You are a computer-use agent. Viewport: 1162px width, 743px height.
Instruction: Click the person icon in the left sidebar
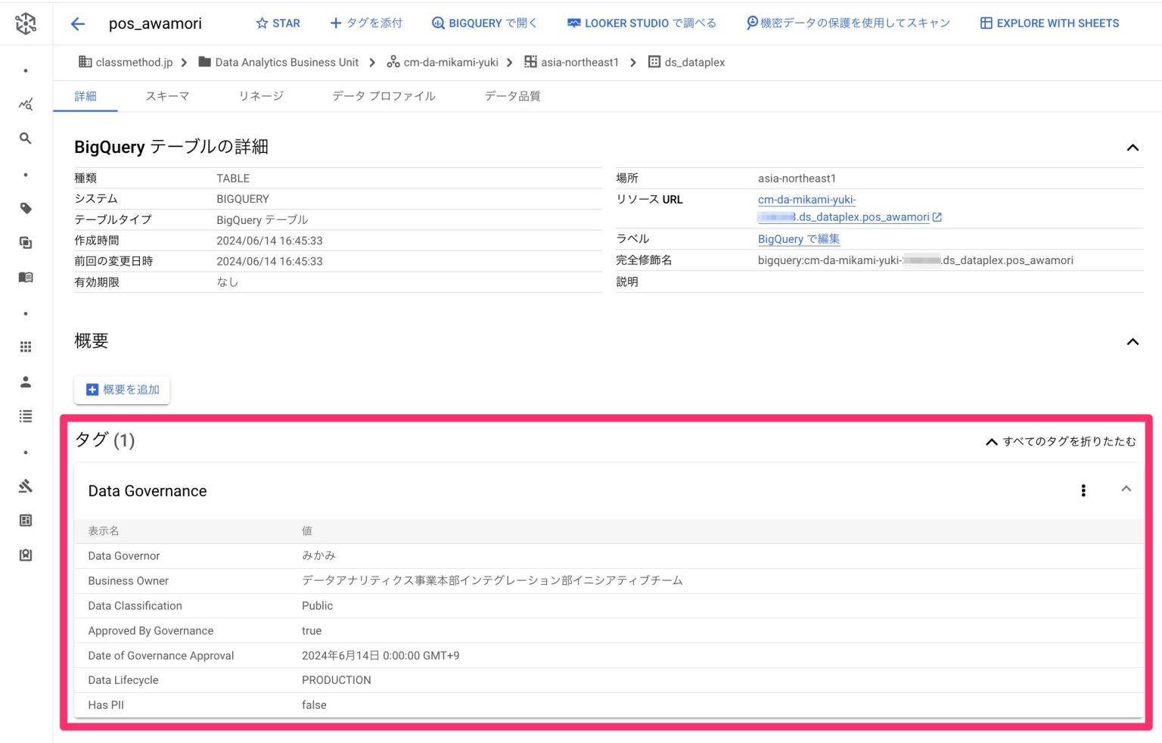(25, 381)
